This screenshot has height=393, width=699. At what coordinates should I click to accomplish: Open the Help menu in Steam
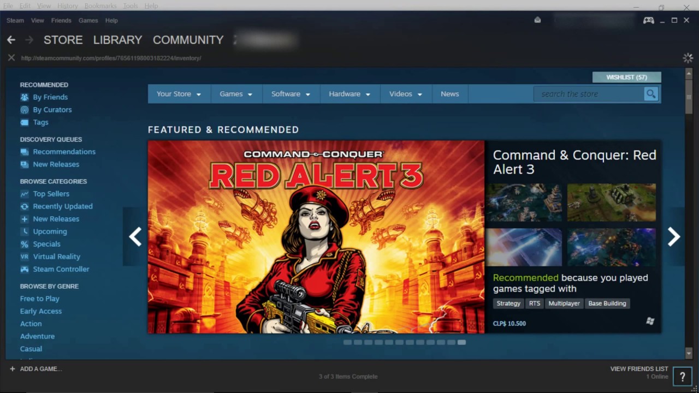[x=111, y=20]
